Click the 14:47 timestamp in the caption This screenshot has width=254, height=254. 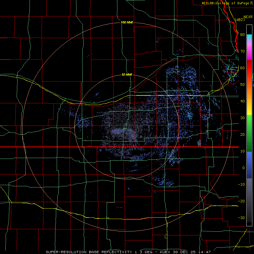tap(205, 252)
